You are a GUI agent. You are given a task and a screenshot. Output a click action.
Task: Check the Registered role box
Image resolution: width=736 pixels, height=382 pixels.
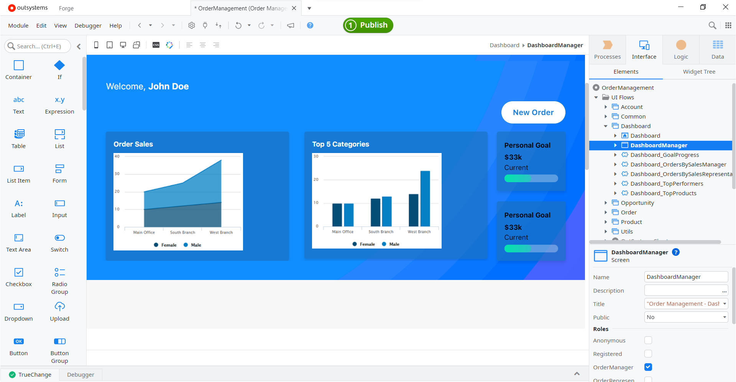[648, 354]
